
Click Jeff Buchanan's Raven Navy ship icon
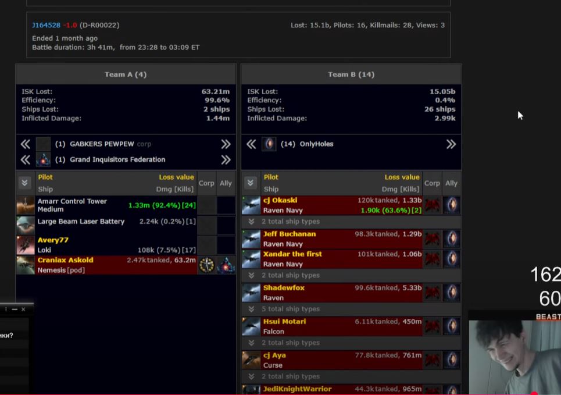[x=252, y=239]
